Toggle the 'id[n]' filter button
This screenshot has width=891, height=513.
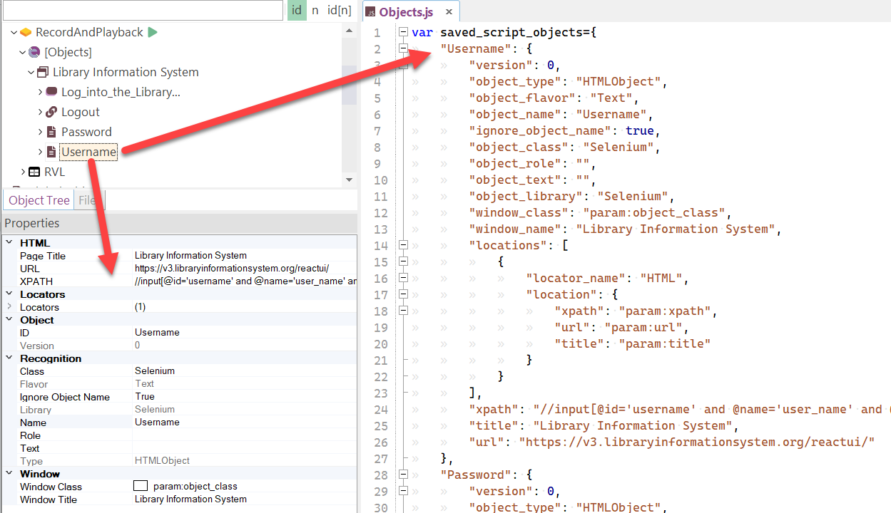(340, 10)
